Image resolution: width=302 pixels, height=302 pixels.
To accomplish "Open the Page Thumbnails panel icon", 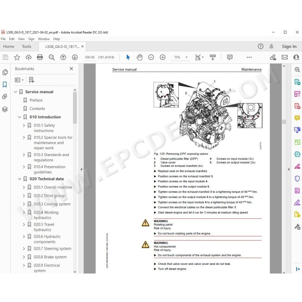I will 5,72.
